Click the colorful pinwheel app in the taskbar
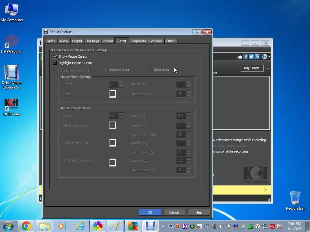310x232 pixels. [98, 226]
